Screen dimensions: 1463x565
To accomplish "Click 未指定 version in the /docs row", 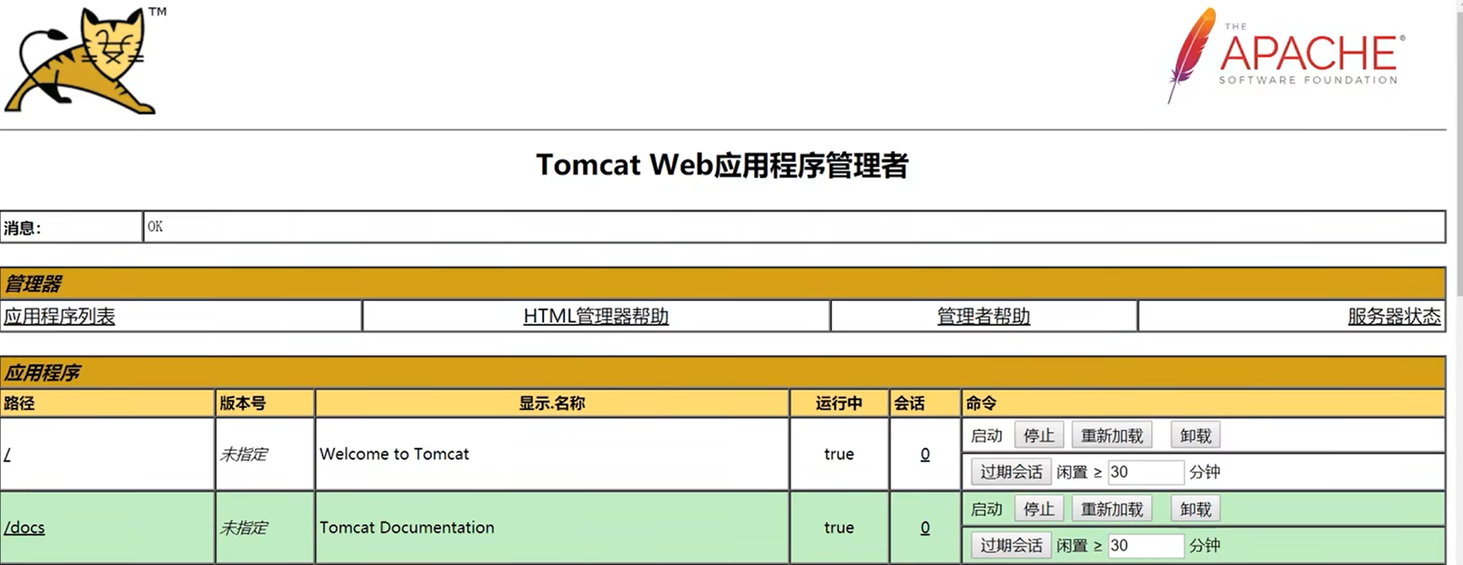I will [x=243, y=528].
